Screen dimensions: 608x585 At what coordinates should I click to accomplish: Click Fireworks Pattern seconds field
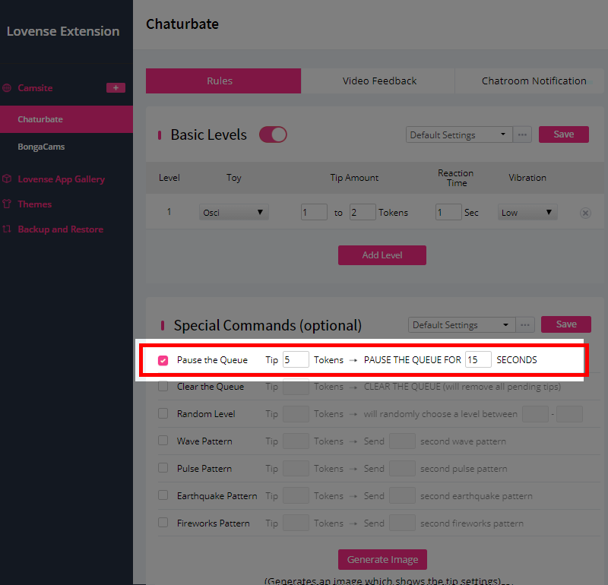pos(402,523)
